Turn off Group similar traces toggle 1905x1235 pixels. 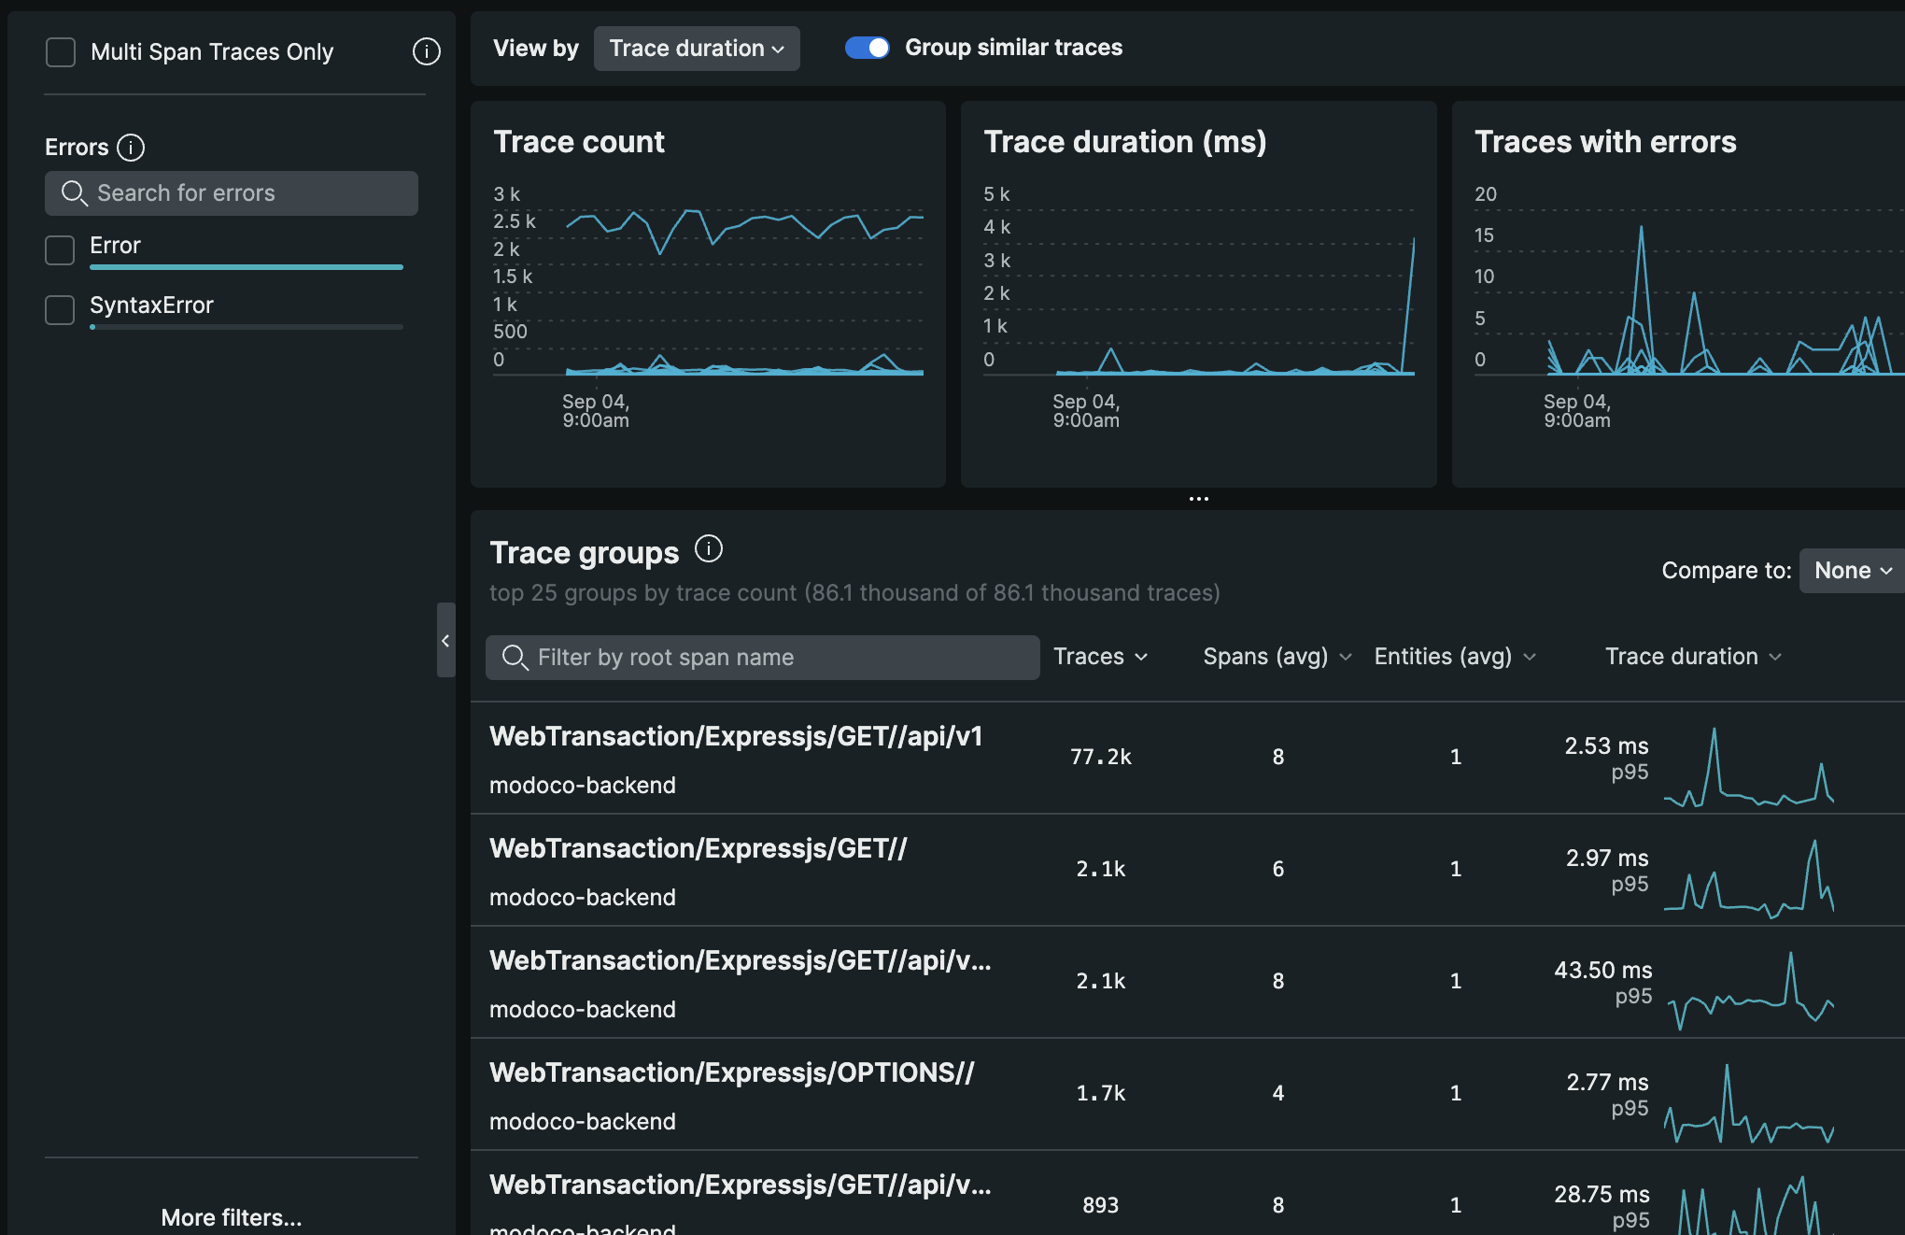click(x=867, y=48)
